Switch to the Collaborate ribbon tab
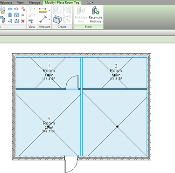 (x=6, y=2)
